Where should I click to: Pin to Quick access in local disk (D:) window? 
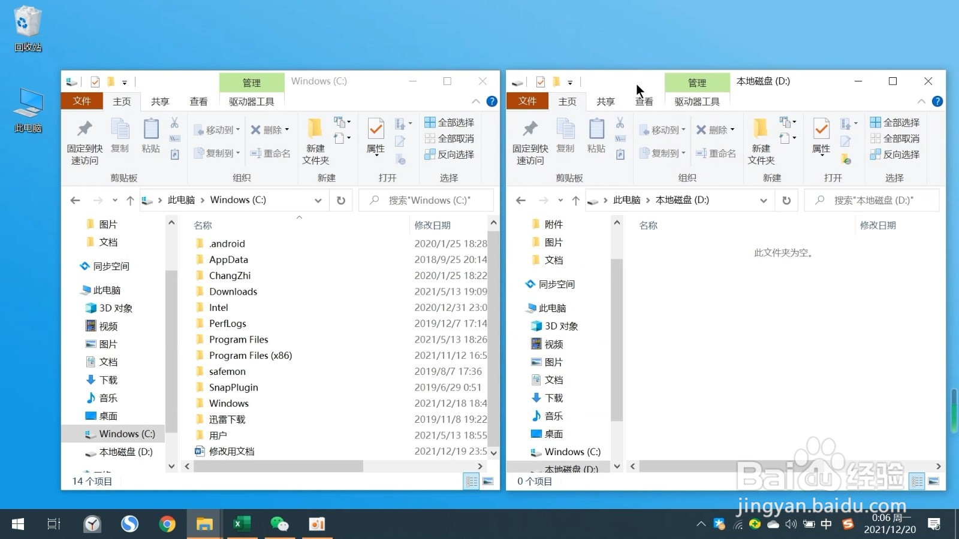pos(530,141)
